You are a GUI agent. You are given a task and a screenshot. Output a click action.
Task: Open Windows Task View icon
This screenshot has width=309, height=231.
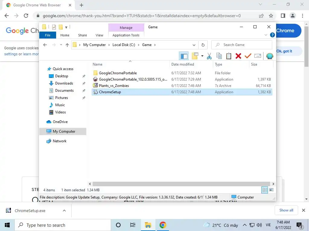click(x=133, y=225)
